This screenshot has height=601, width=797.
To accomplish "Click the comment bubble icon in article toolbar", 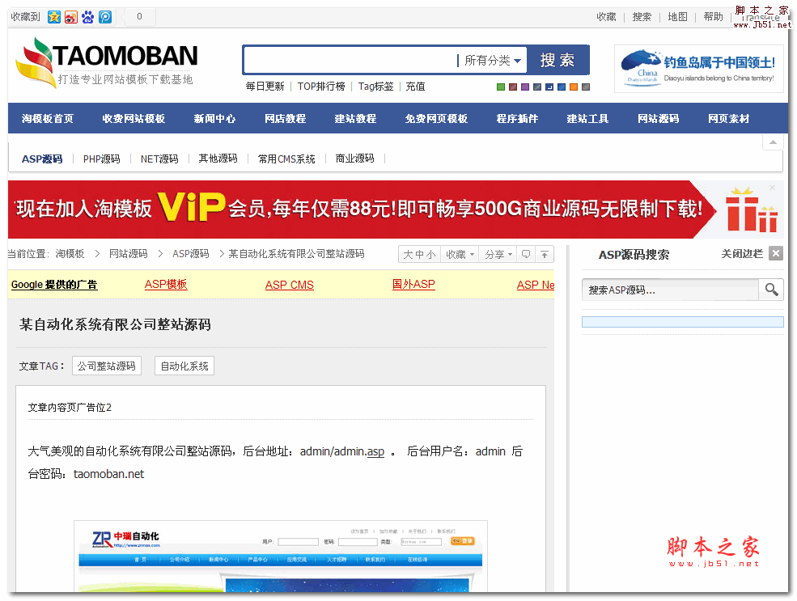I will (526, 254).
